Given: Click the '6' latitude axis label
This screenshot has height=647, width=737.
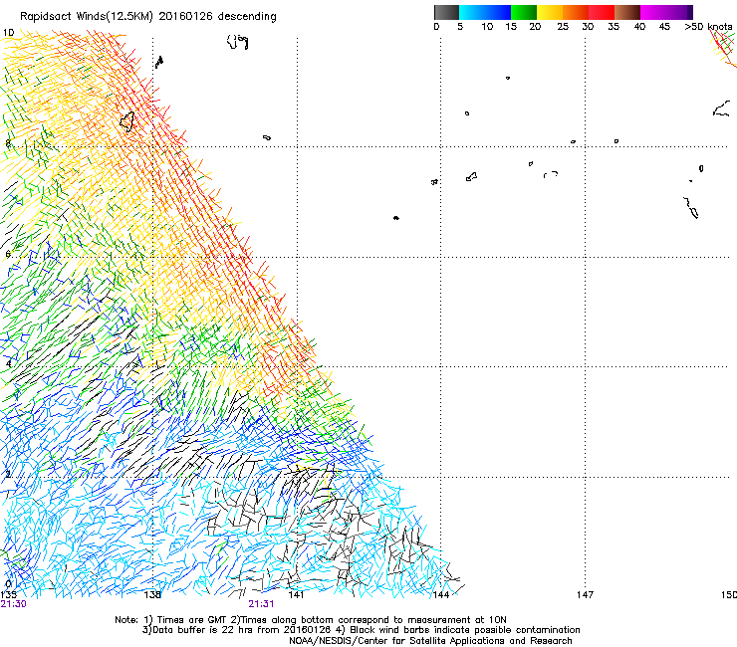Looking at the screenshot, I should 8,254.
